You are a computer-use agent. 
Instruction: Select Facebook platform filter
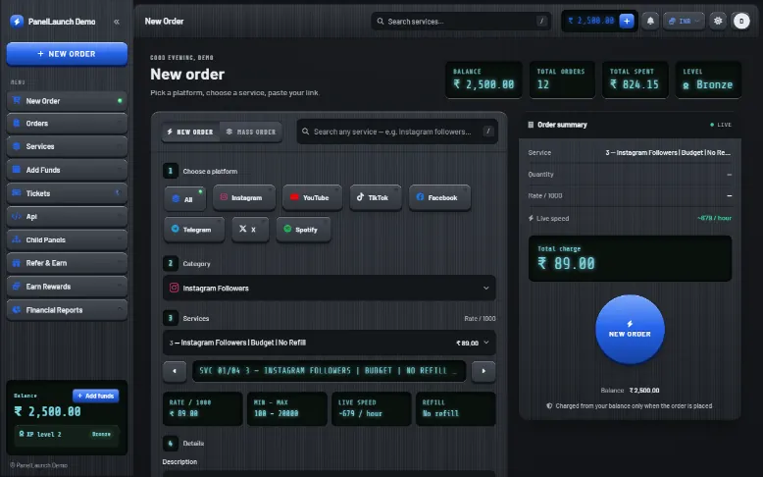(440, 197)
